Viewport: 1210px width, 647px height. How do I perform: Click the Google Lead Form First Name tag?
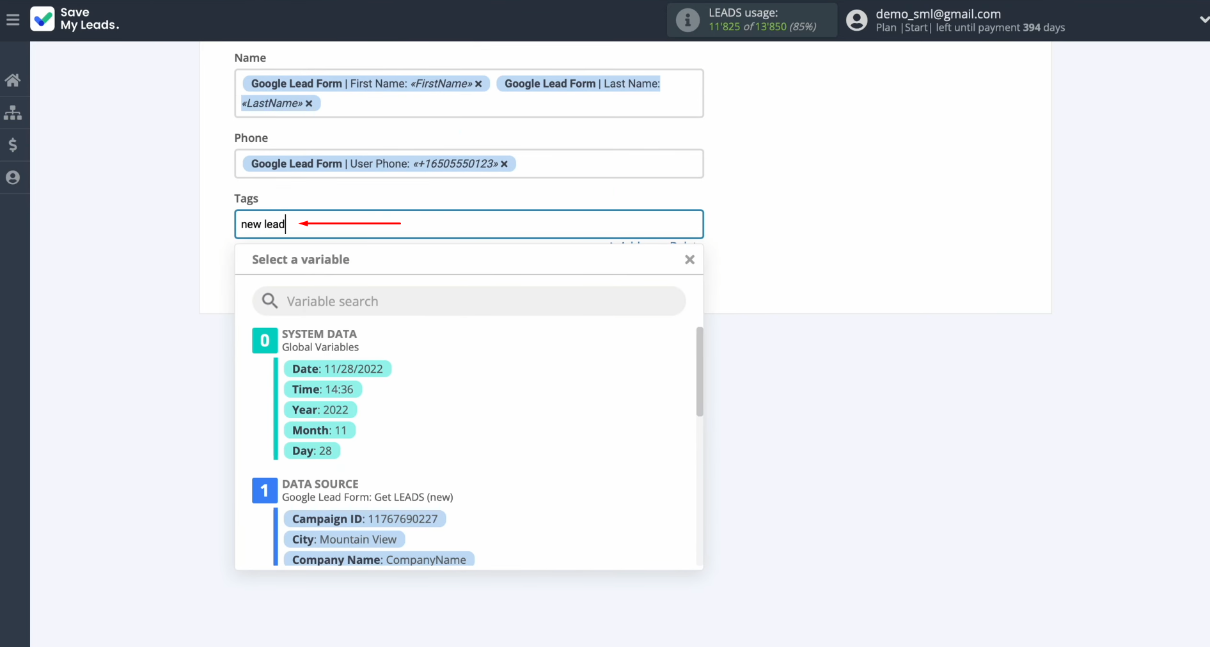[x=366, y=84]
